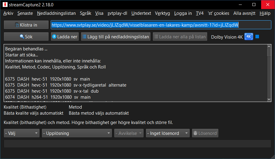Click the empty progress bar at bottom
This screenshot has width=275, height=159.
point(137,144)
